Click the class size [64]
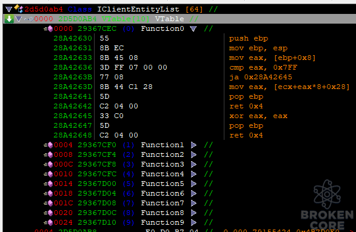The width and height of the screenshot is (356, 232). tap(194, 9)
